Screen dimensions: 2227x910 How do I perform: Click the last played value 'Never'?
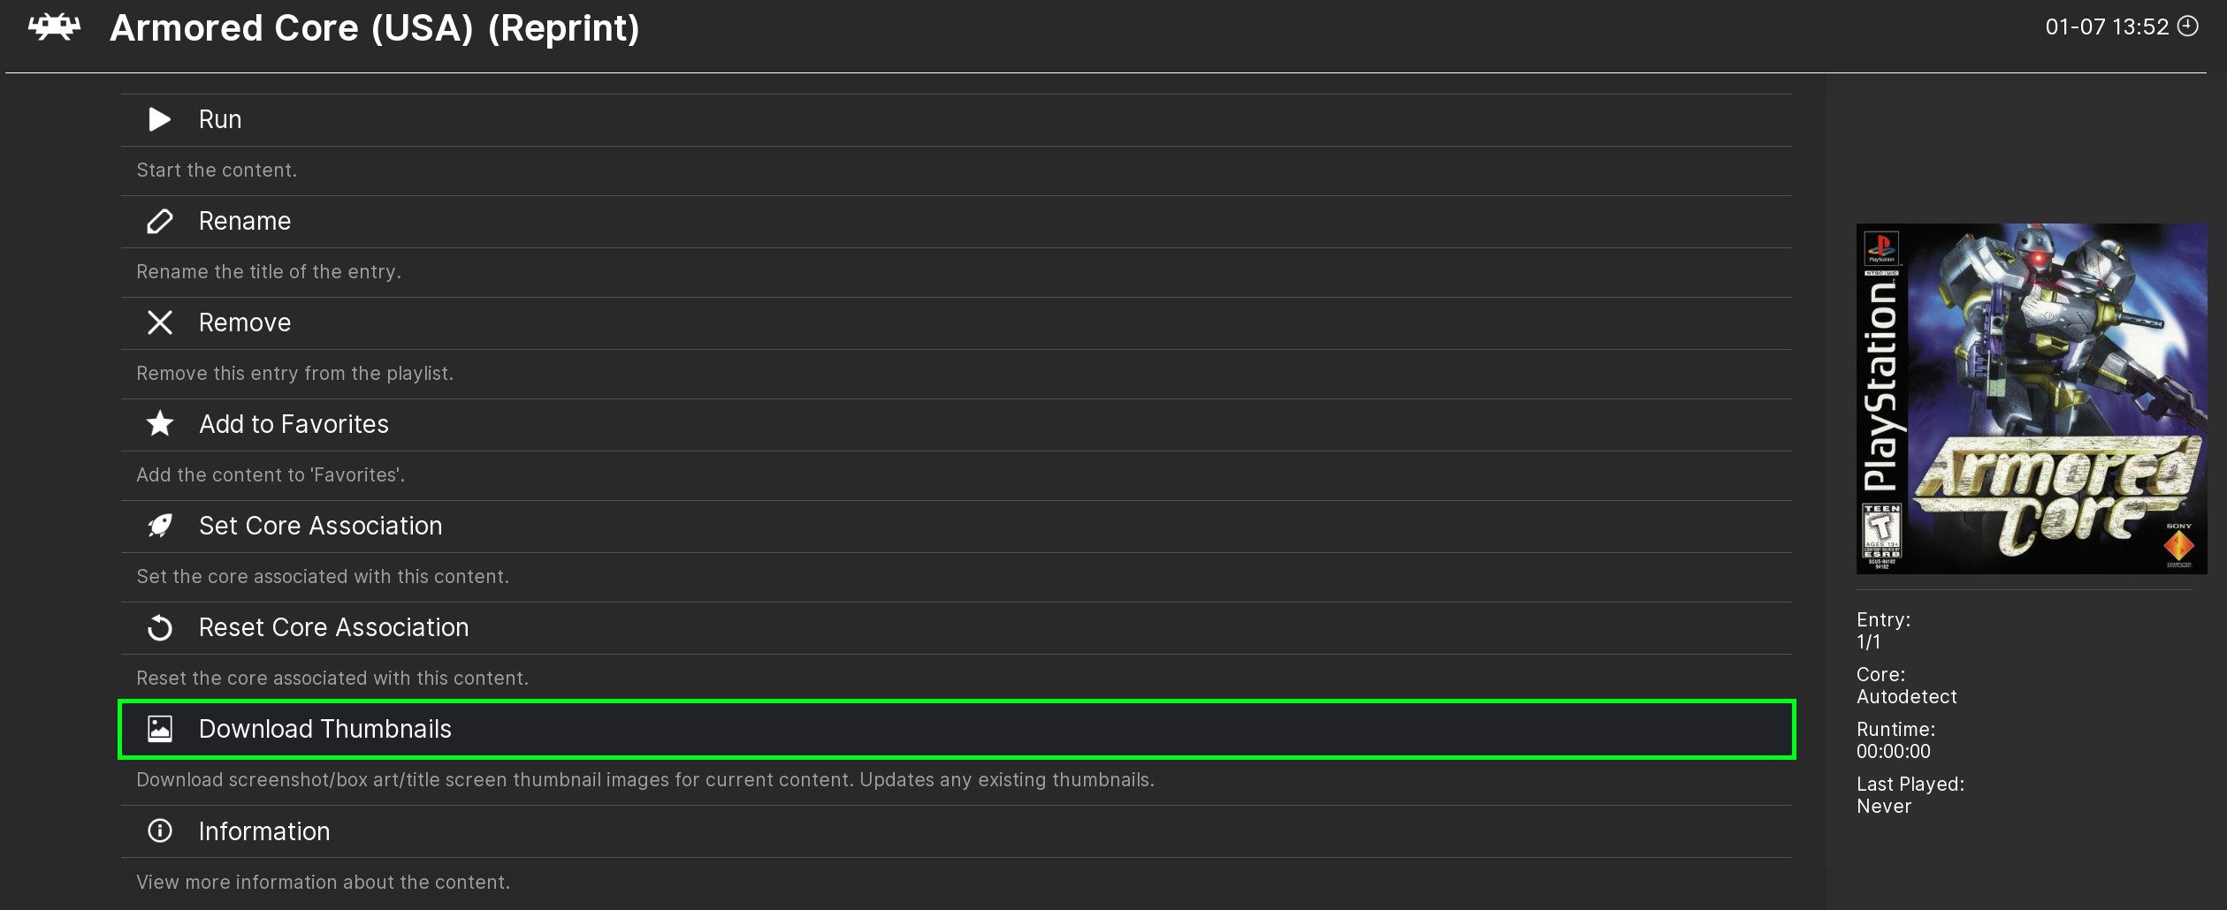click(1884, 807)
